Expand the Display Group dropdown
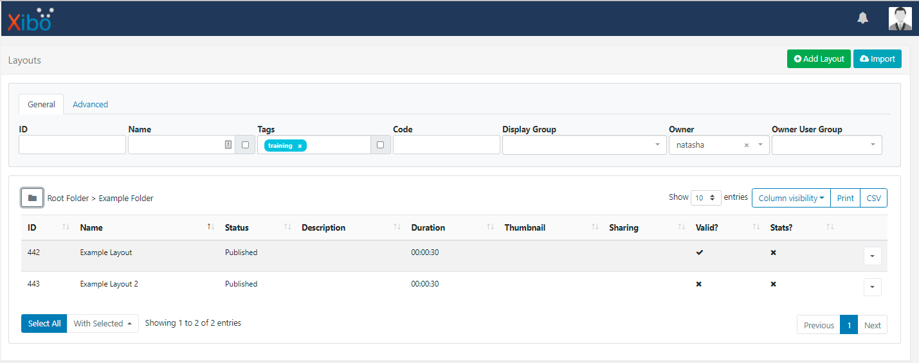Viewport: 919px width, 363px height. pos(583,145)
